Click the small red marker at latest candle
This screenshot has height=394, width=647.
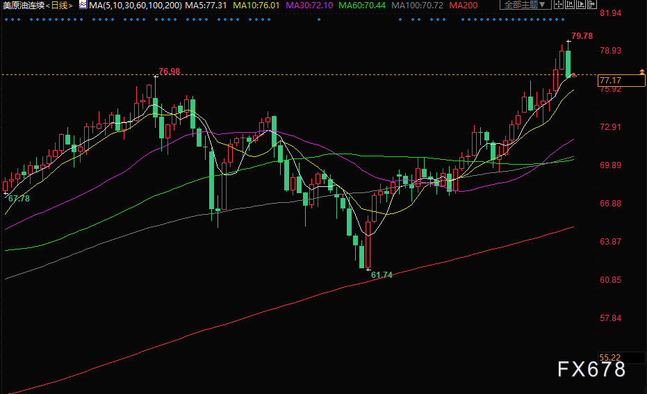pos(573,74)
